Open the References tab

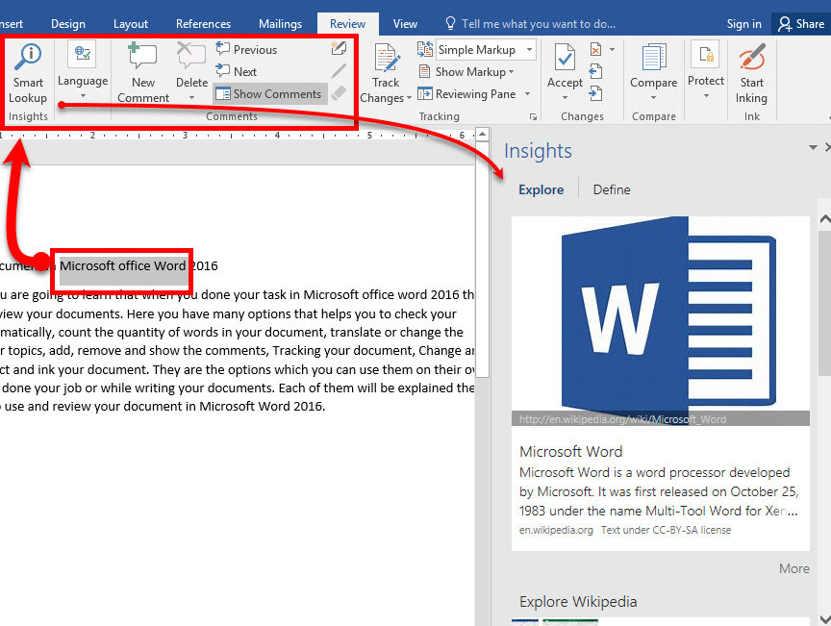pyautogui.click(x=203, y=24)
